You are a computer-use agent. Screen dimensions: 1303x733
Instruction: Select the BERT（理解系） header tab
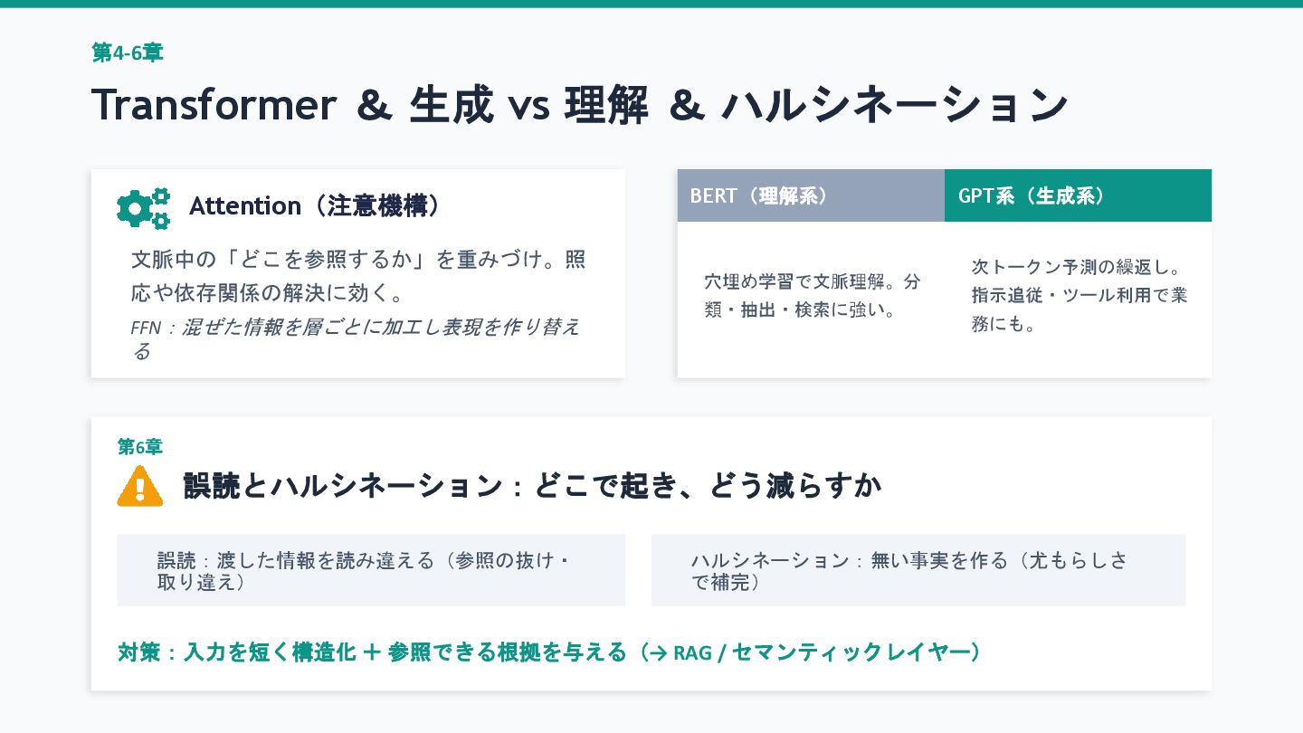(810, 195)
